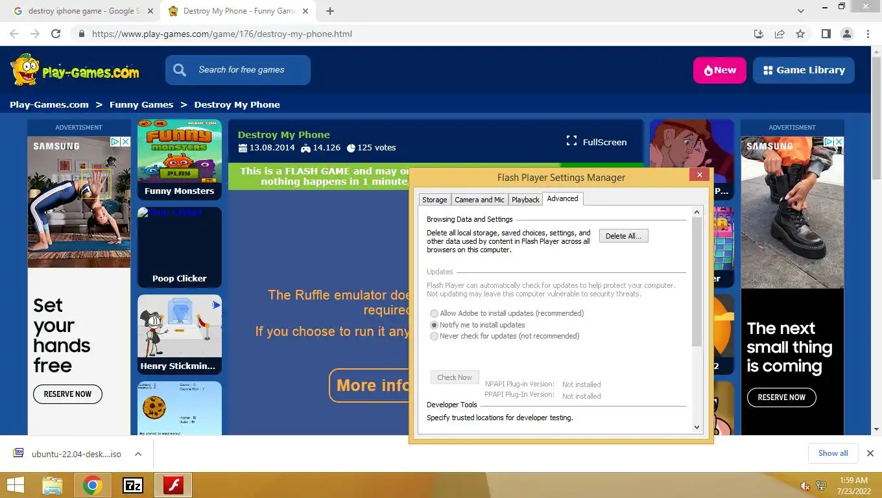This screenshot has width=882, height=498.
Task: Open the Chrome profile avatar
Action: 846,34
